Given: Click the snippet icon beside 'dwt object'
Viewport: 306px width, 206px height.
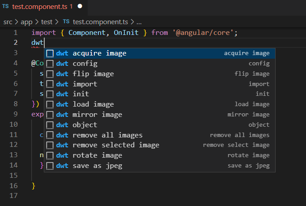Looking at the screenshot, I should tap(50, 125).
